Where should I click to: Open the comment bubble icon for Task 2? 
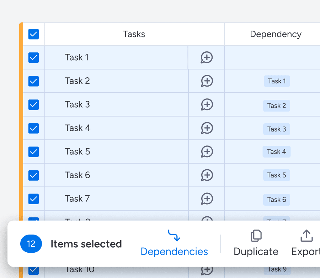(207, 81)
